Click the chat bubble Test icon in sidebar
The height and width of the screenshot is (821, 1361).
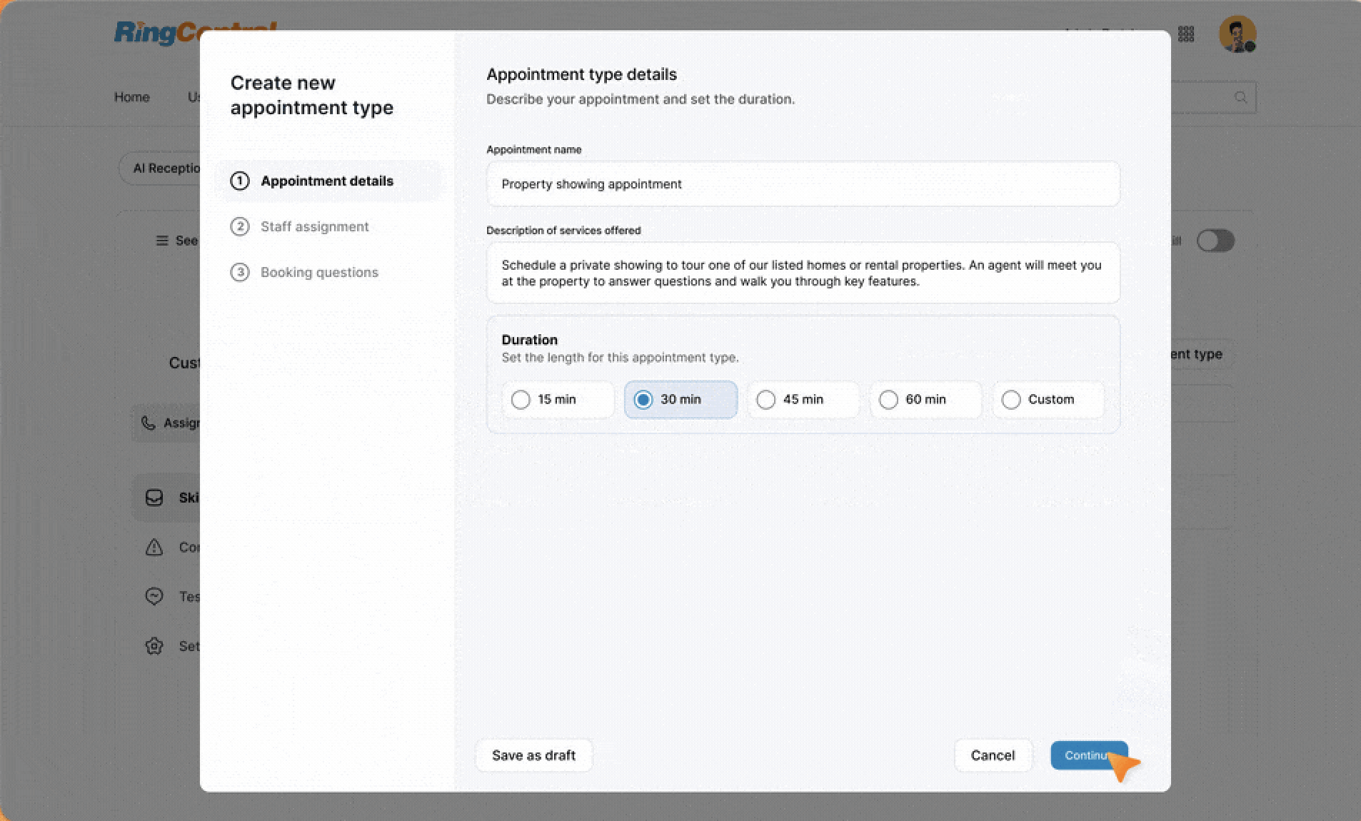coord(154,597)
